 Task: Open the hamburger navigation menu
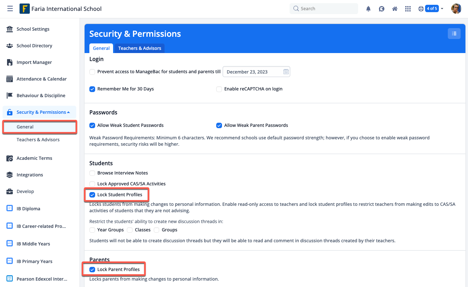tap(10, 9)
